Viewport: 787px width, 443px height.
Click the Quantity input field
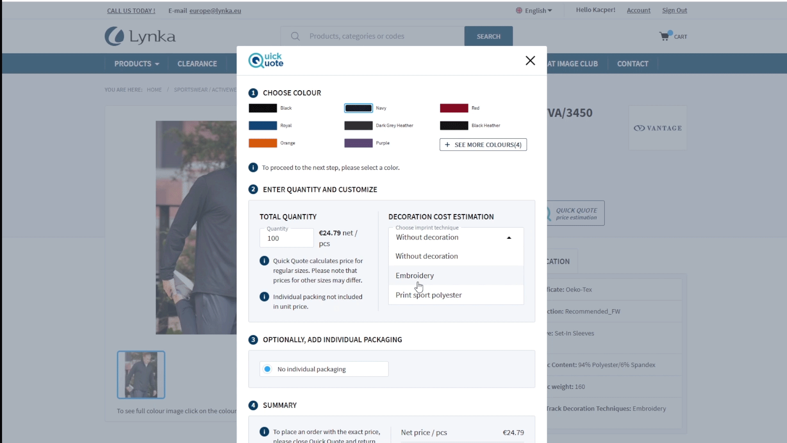[x=287, y=238]
